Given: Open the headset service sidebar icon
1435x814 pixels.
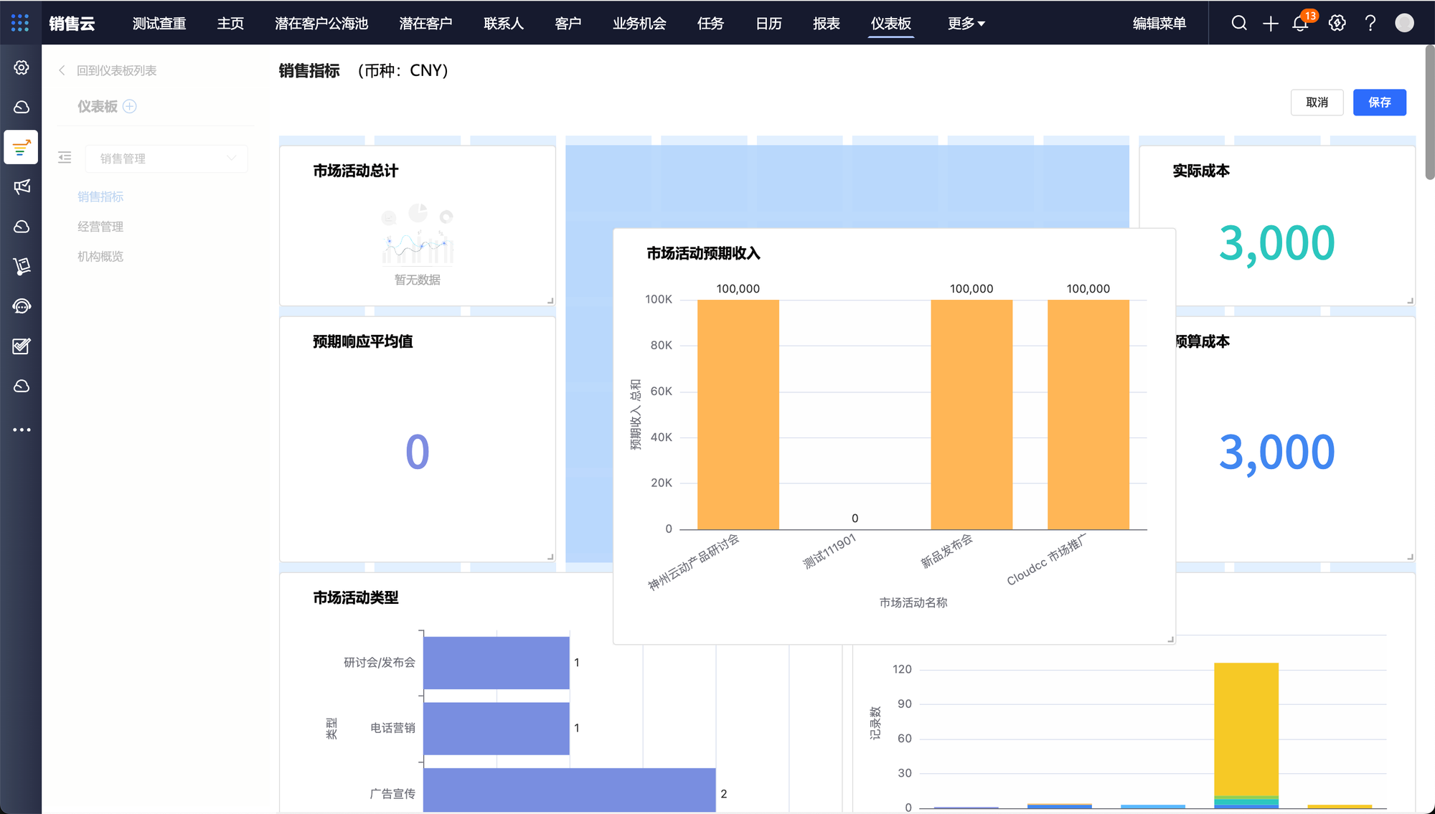Looking at the screenshot, I should [22, 306].
